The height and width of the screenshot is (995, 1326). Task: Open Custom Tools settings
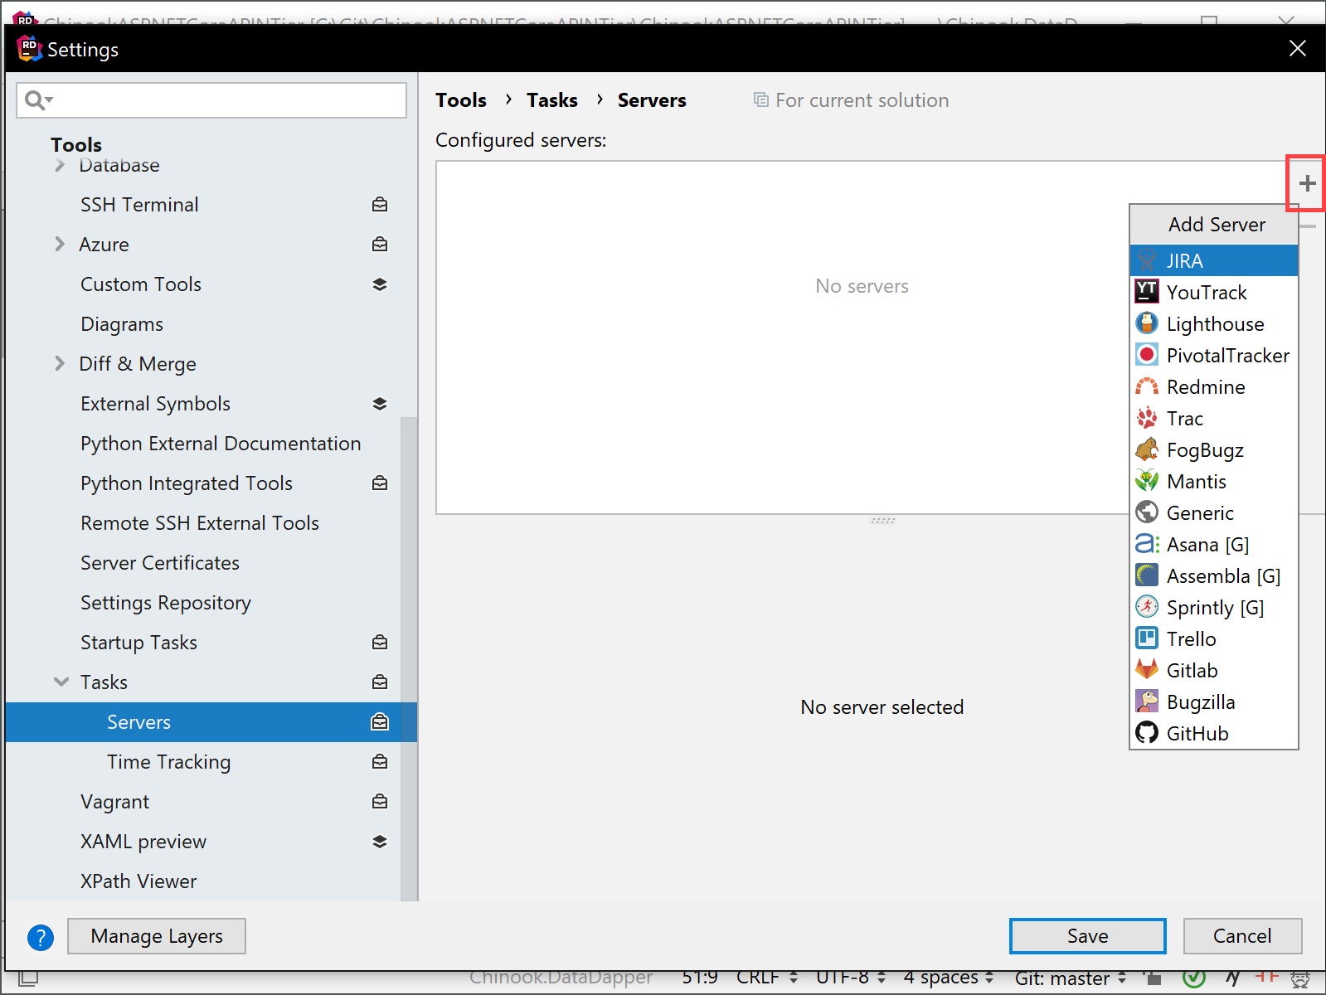(141, 284)
